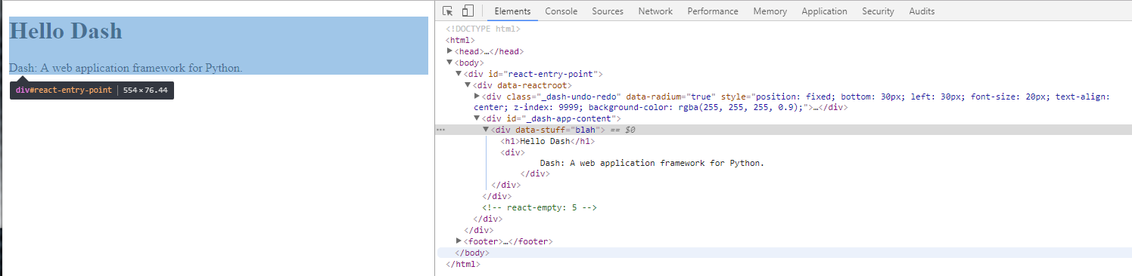
Task: Collapse the body element node
Action: pyautogui.click(x=450, y=62)
